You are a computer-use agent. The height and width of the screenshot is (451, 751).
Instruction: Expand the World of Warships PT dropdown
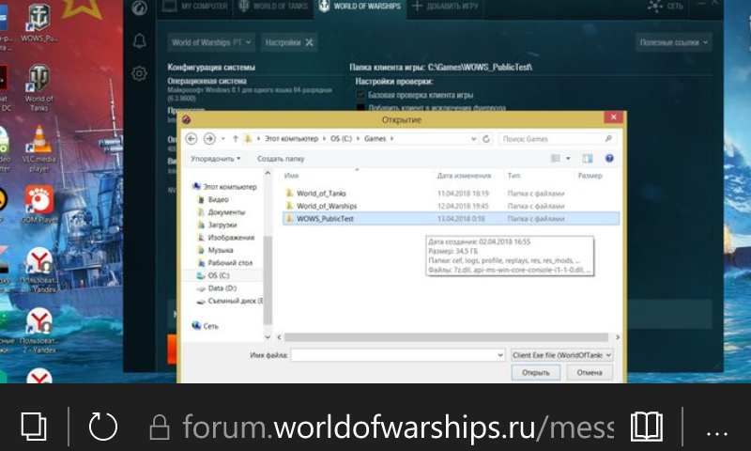point(210,42)
